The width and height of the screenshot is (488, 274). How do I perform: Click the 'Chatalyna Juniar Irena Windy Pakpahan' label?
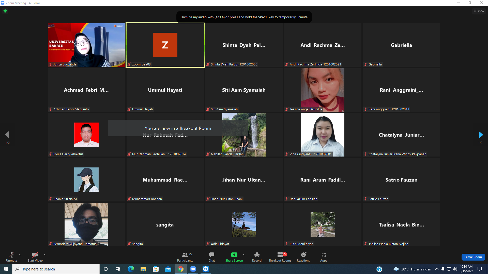click(x=397, y=154)
